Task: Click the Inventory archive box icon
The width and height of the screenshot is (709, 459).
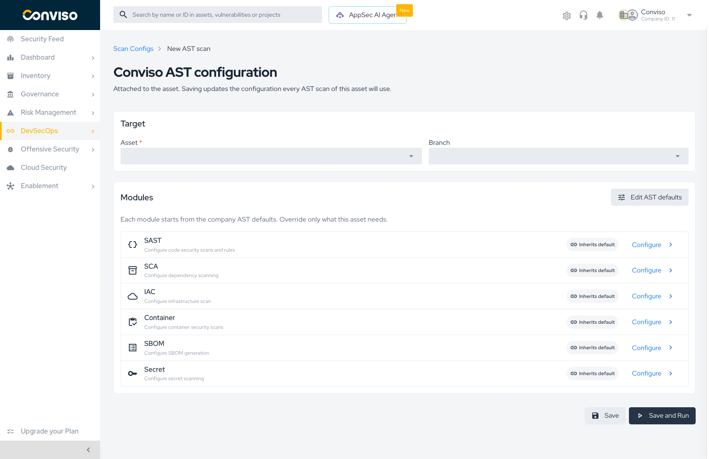Action: coord(10,76)
